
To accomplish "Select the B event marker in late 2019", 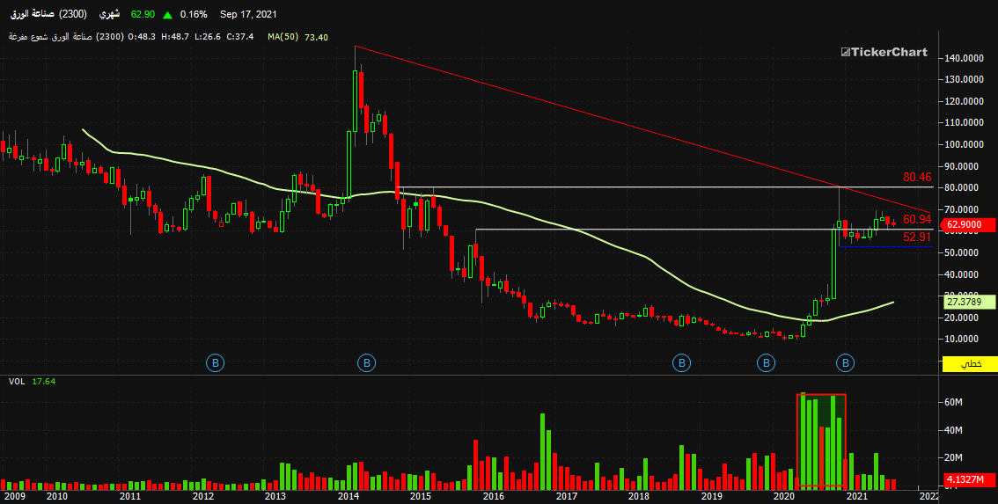I will point(766,363).
